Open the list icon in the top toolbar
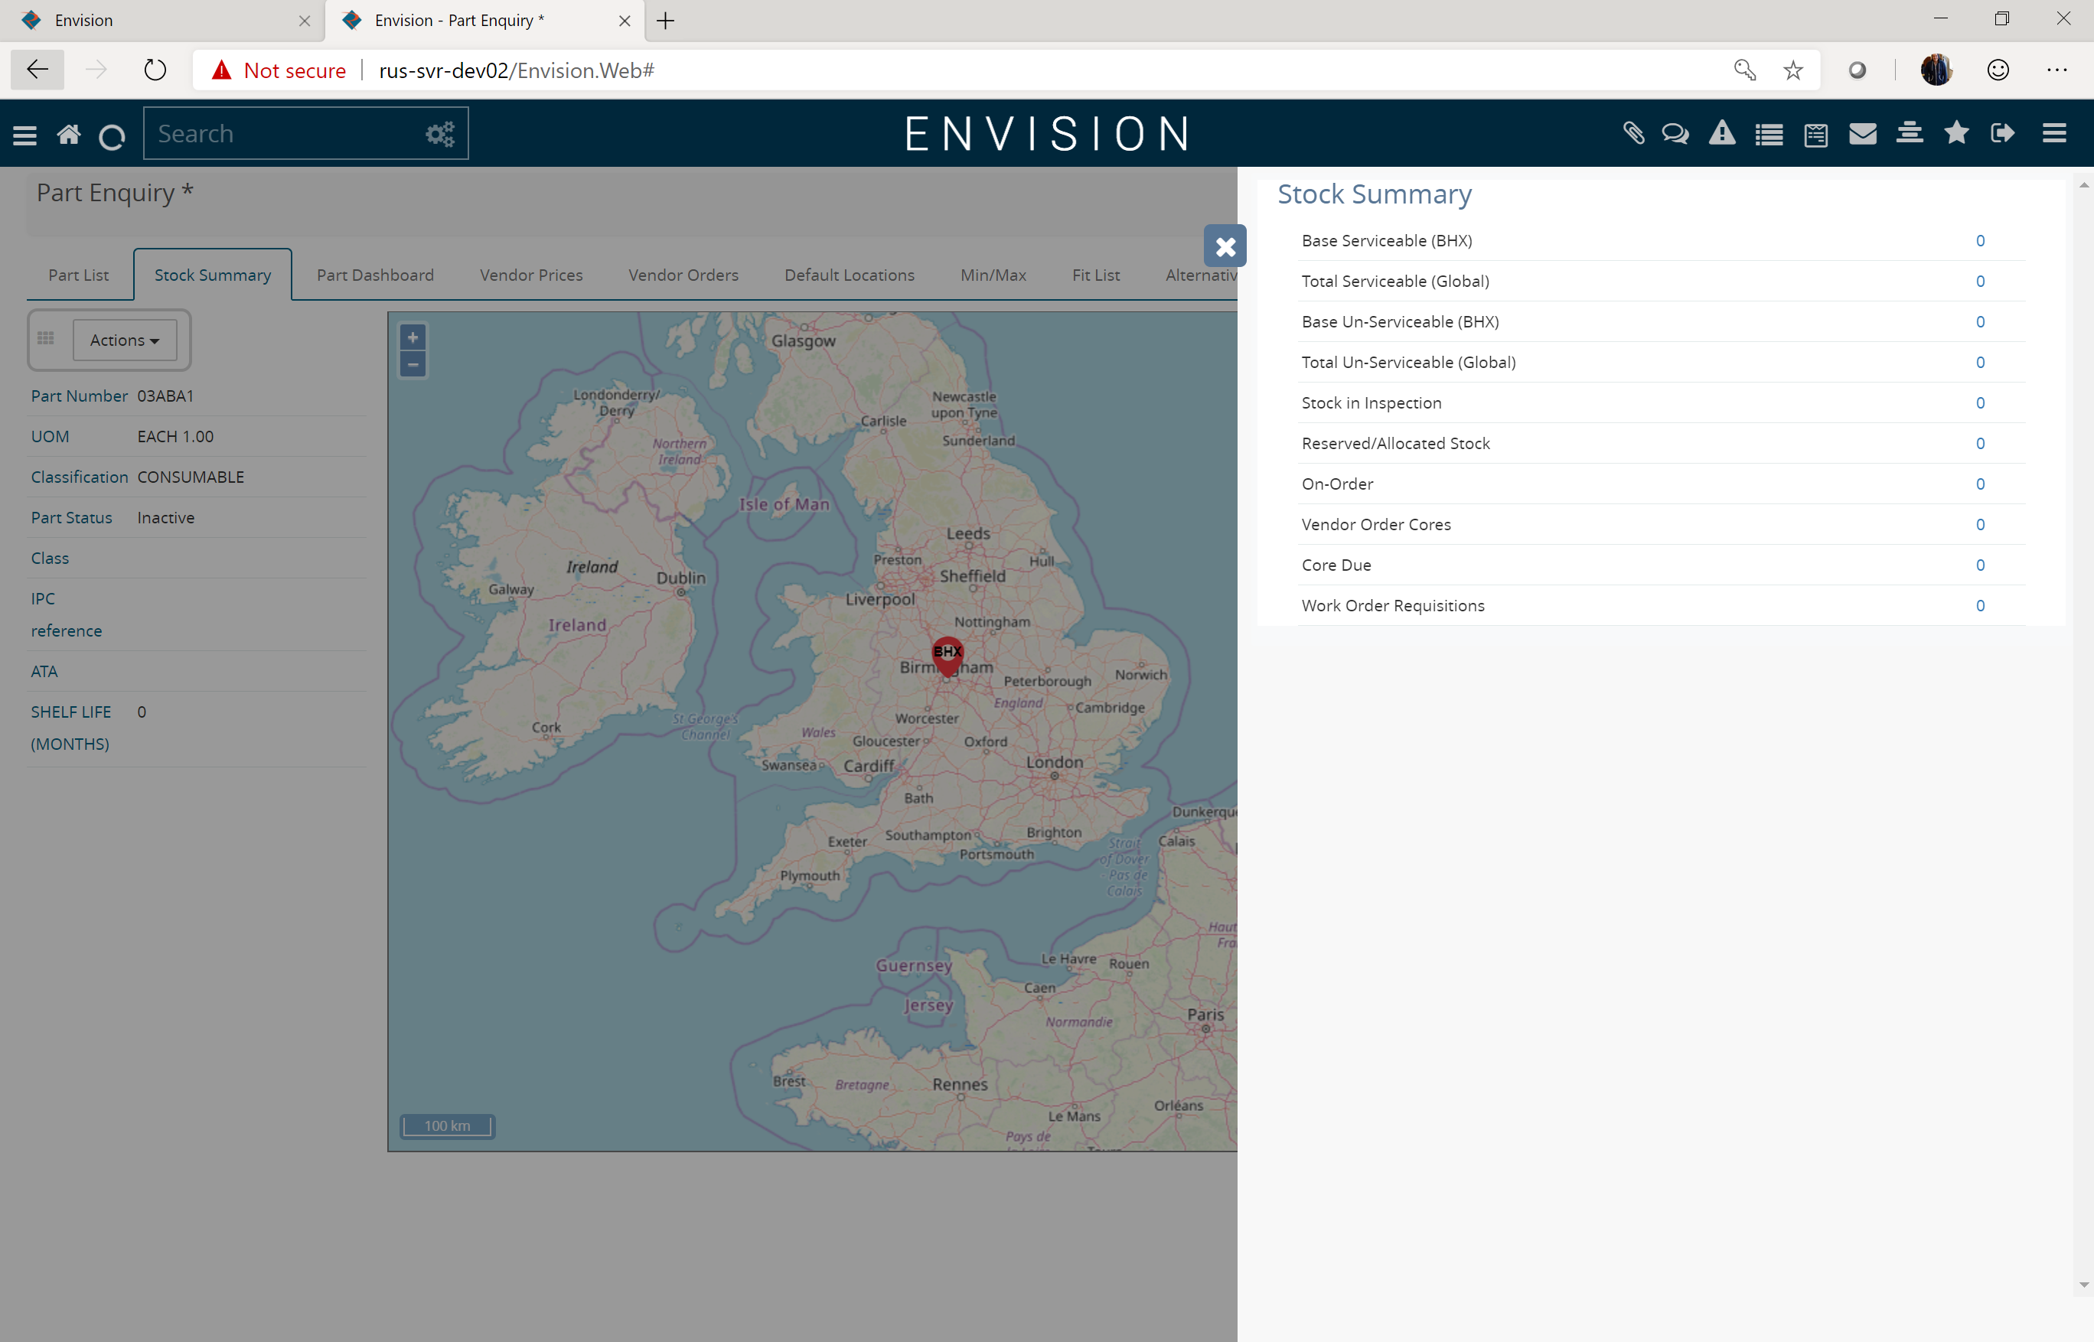This screenshot has height=1342, width=2094. click(1769, 133)
